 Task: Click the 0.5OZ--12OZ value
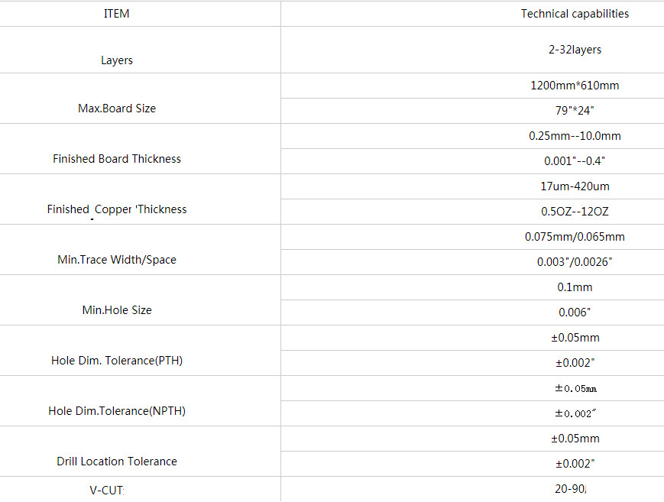click(575, 212)
